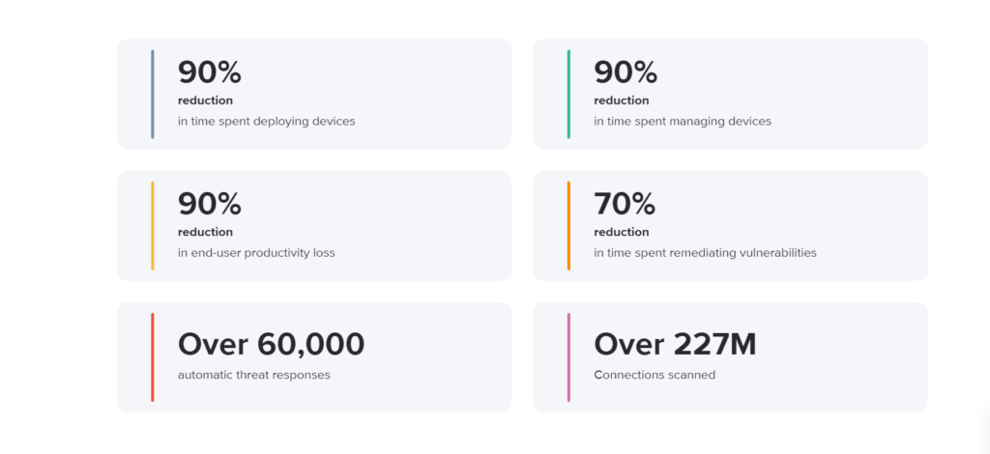Click 'reduction' label in the deploying devices card
The width and height of the screenshot is (990, 454).
pyautogui.click(x=205, y=100)
